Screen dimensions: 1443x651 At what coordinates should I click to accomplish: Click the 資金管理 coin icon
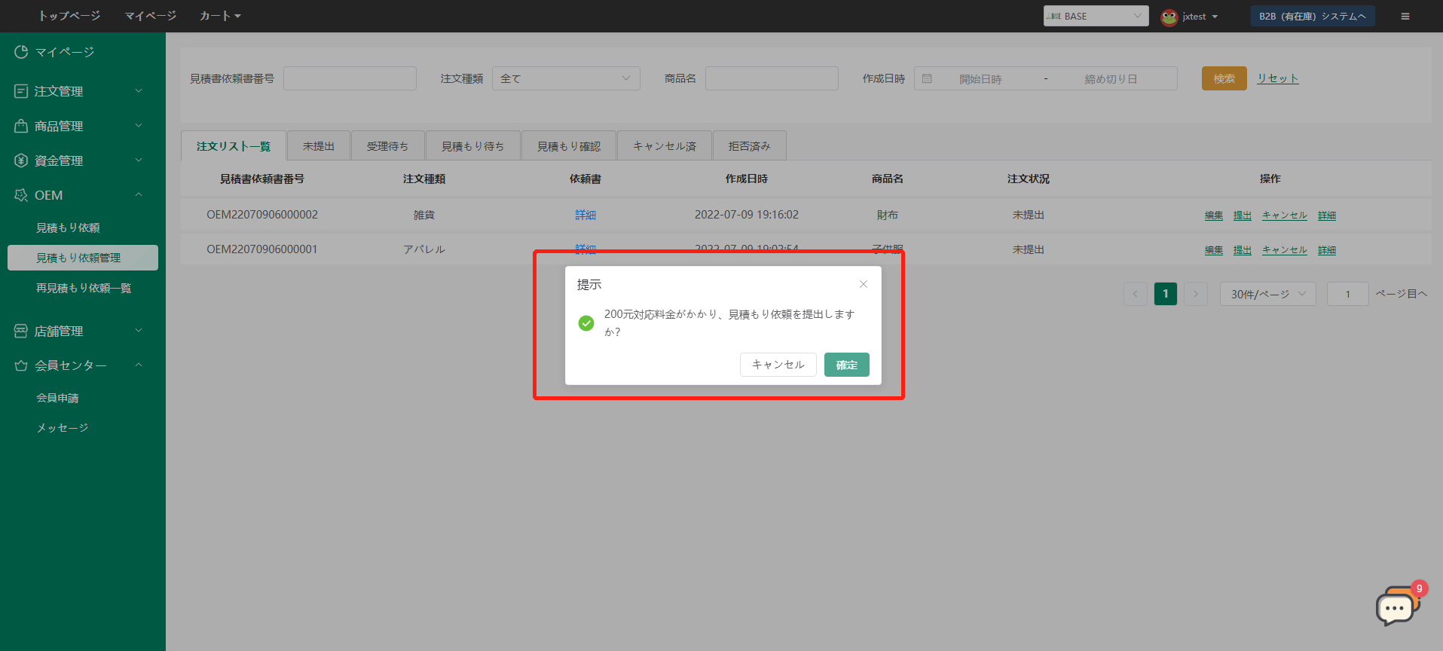pyautogui.click(x=21, y=160)
